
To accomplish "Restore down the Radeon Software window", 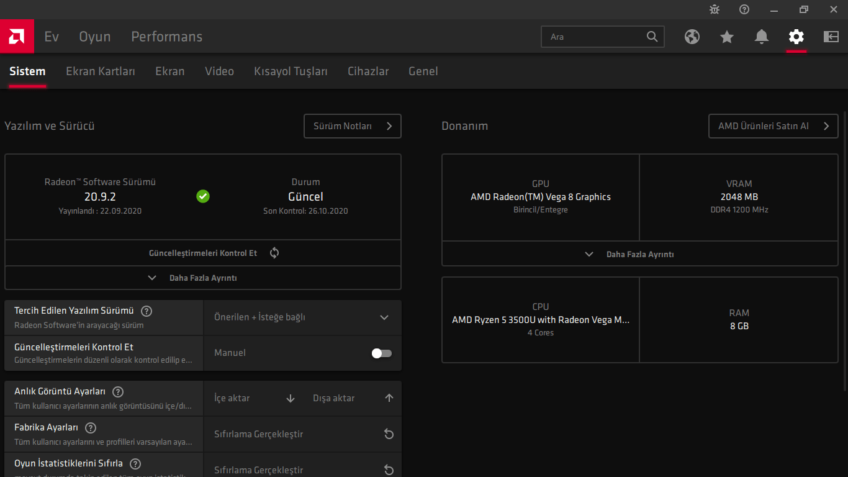I will 804,9.
